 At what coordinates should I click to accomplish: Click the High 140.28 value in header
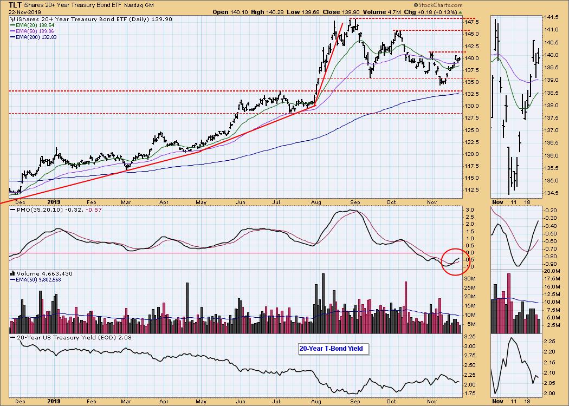[x=268, y=12]
